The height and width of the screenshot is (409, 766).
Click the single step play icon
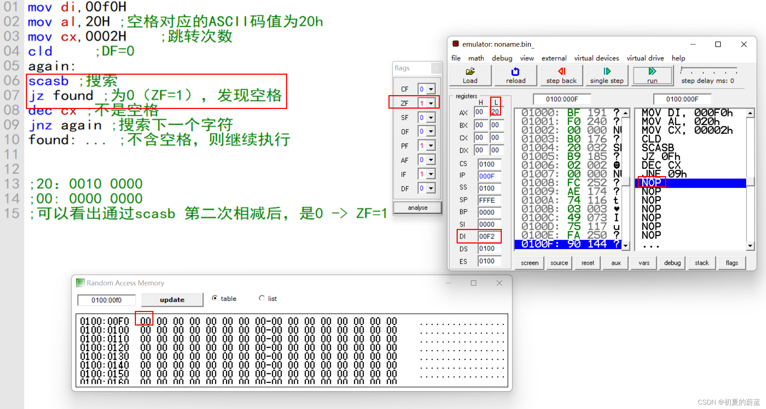point(607,71)
